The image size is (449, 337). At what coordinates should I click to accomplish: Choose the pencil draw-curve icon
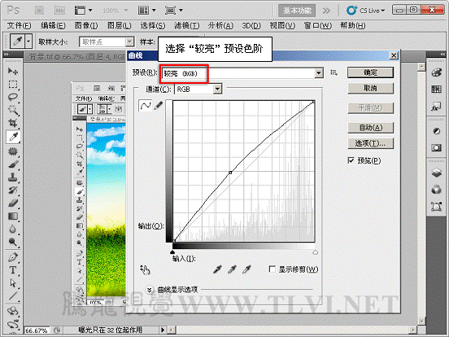(159, 106)
